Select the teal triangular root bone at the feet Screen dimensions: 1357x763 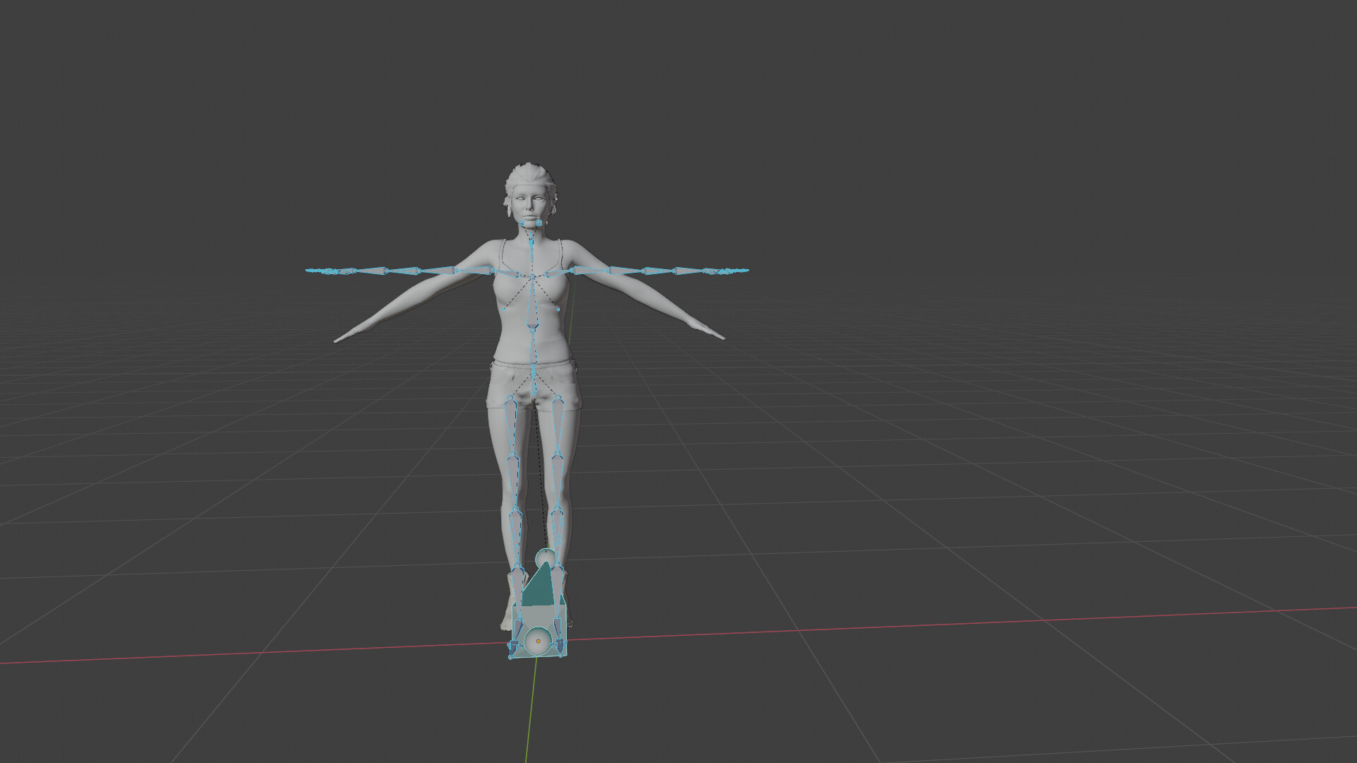541,586
